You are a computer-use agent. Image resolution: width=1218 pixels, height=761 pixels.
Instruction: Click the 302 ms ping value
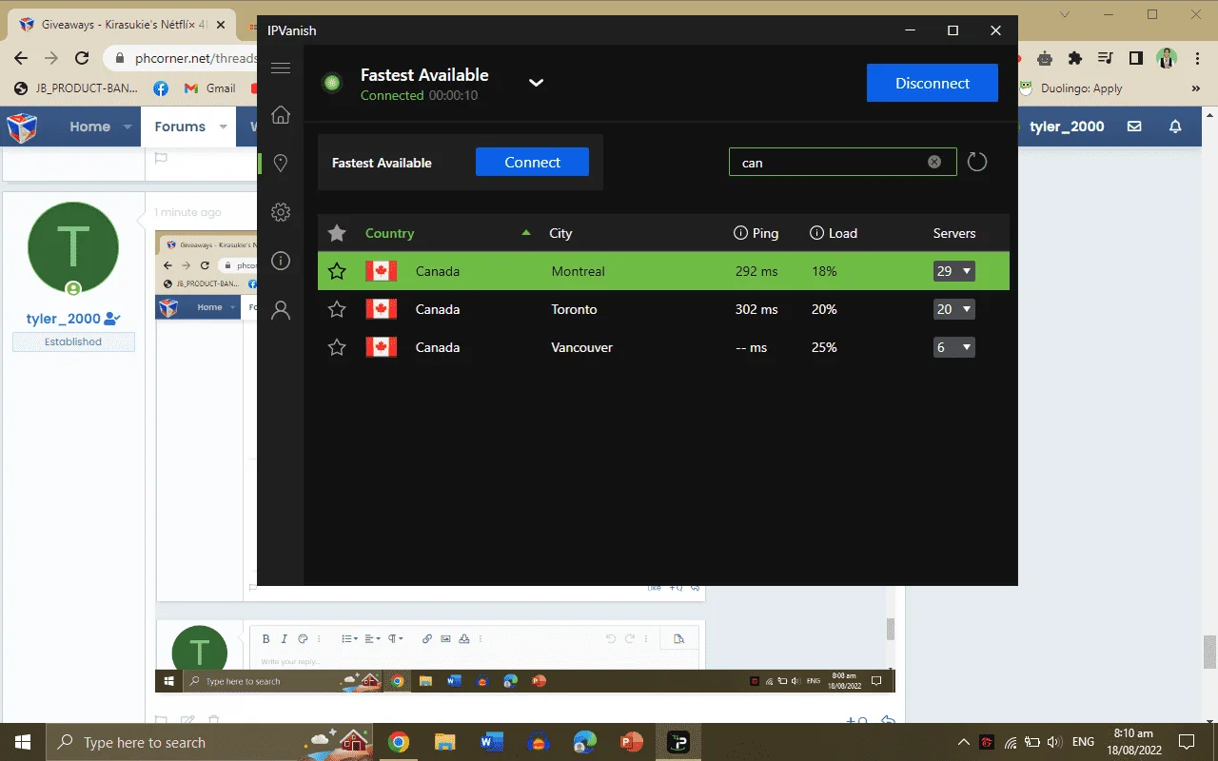click(756, 309)
